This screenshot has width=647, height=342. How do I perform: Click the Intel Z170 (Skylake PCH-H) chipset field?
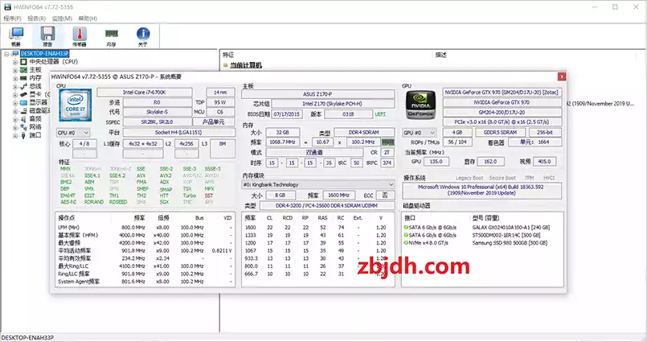[333, 104]
